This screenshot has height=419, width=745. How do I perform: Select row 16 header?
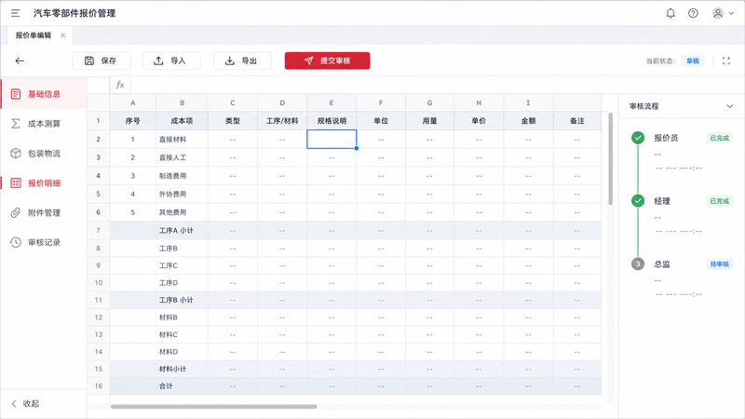pos(99,385)
